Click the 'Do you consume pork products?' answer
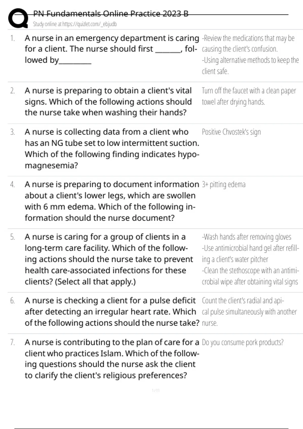 242,342
